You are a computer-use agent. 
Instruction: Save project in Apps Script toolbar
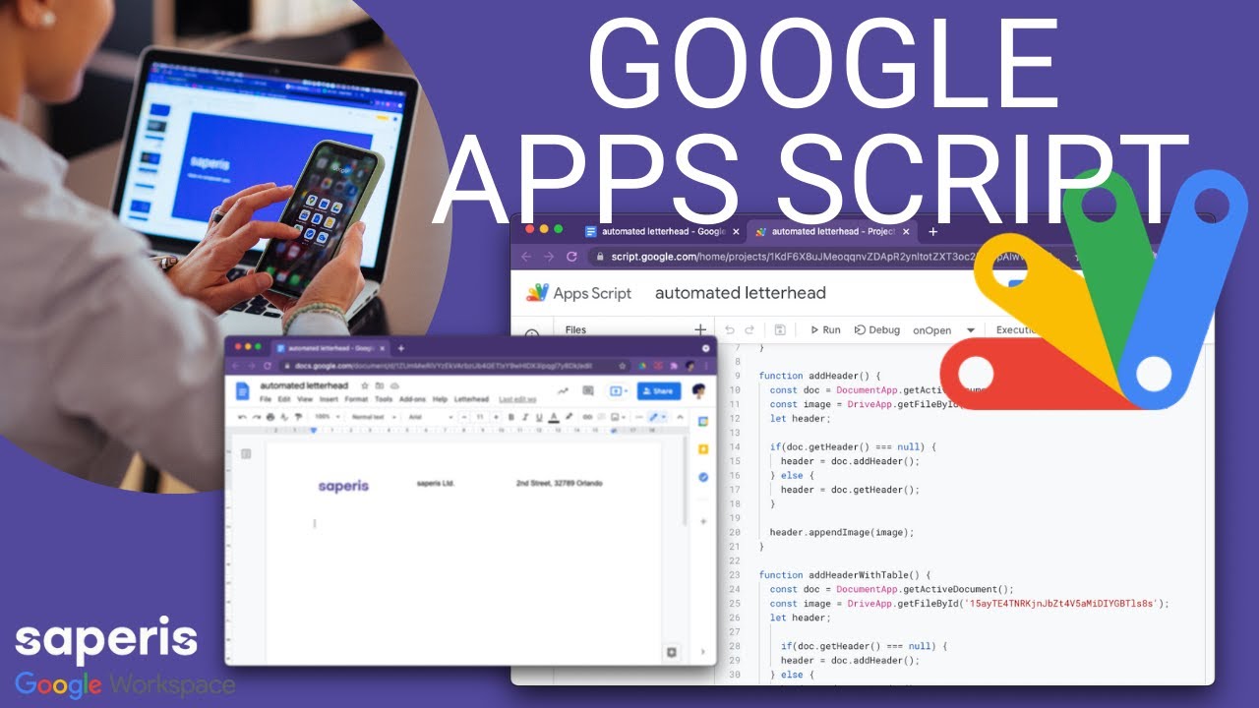point(780,330)
